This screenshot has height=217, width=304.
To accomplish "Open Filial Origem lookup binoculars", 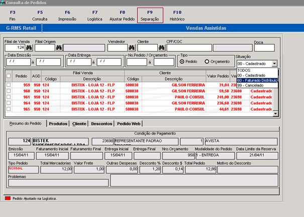I will tap(59, 48).
